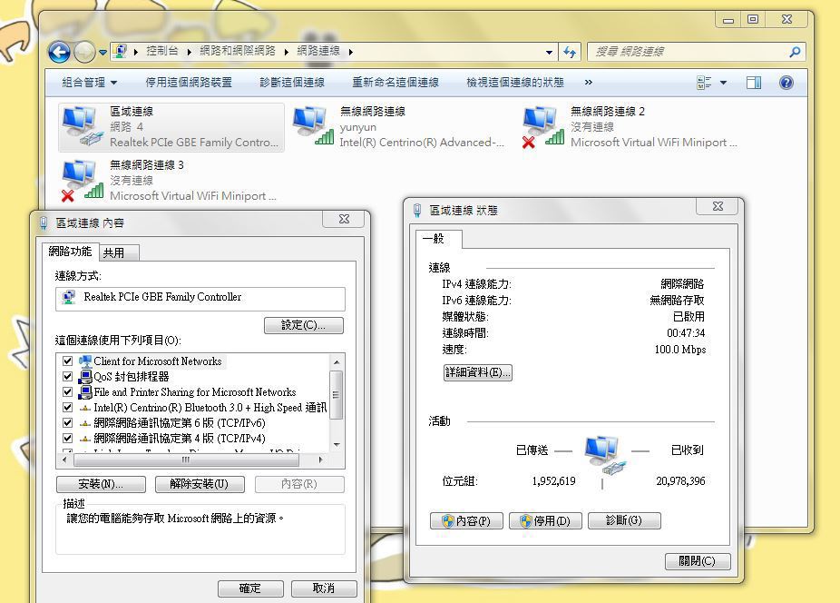Viewport: 840px width, 603px height.
Task: Select the 區域連線 adapter icon
Action: click(x=82, y=126)
